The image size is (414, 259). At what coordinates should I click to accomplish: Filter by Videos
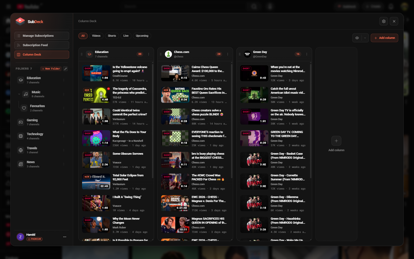96,36
